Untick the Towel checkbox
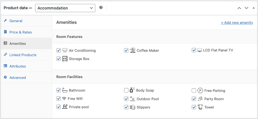258x119 pixels. 194,107
